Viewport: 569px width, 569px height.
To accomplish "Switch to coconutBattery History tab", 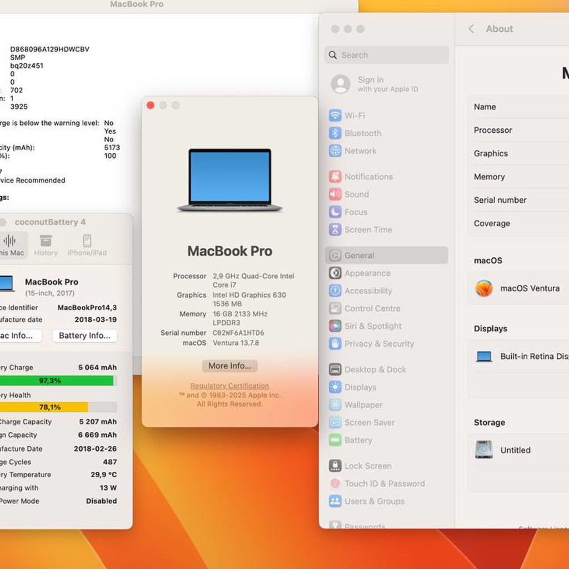I will [x=46, y=245].
